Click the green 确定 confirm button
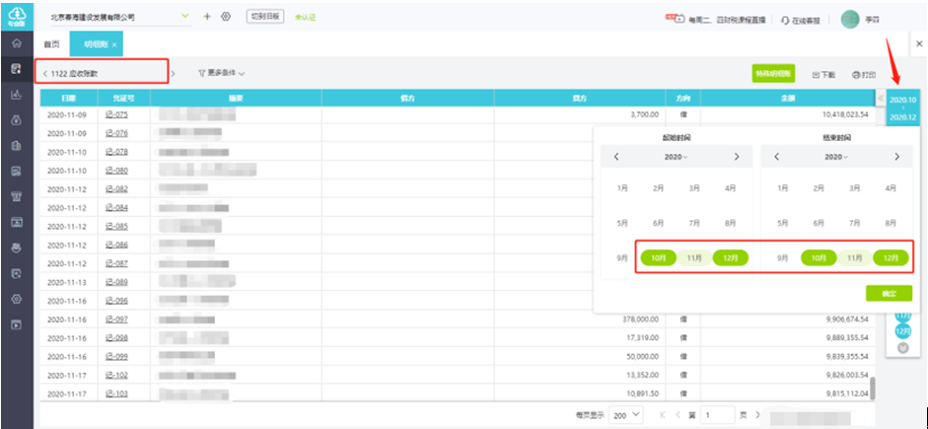Screen dimensions: 928x429 pyautogui.click(x=889, y=294)
